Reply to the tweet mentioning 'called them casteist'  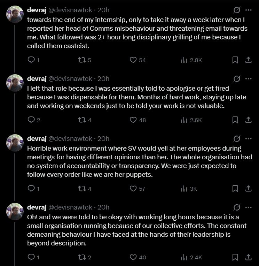(33, 60)
